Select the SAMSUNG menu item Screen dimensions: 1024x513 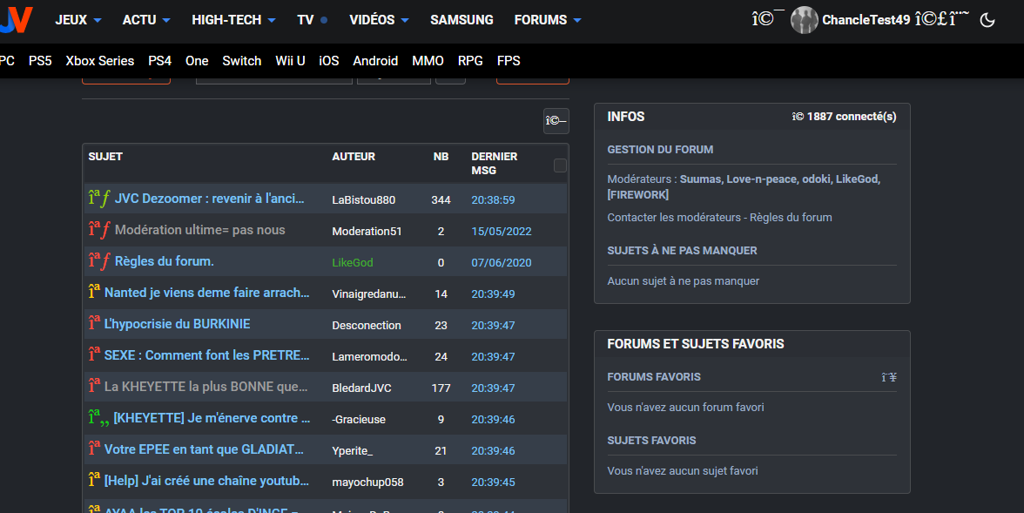461,20
